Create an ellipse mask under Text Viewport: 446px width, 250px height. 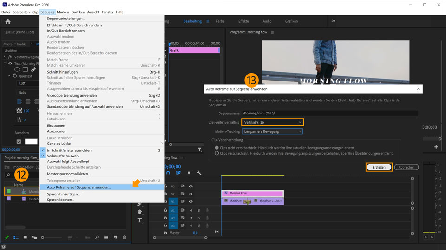pos(17,69)
